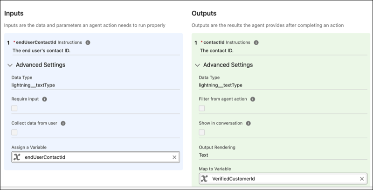Click the contactId output label
This screenshot has height=190, width=373.
214,42
